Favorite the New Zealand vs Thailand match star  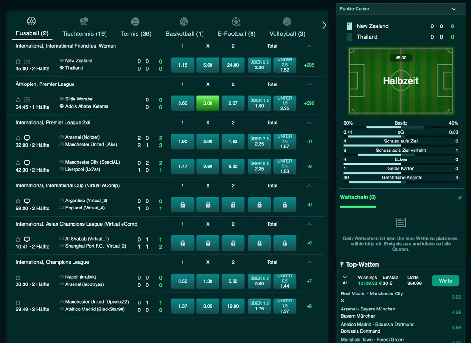point(18,61)
